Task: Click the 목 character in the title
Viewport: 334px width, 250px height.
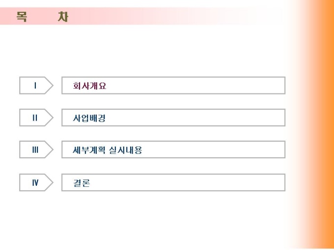Action: pos(21,17)
